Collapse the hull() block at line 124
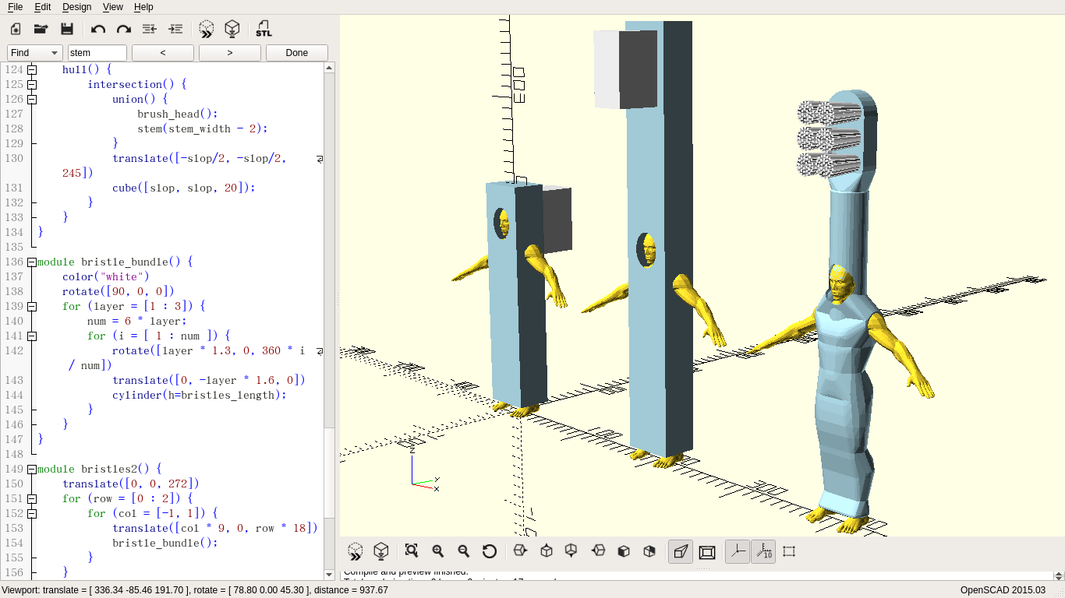 32,69
